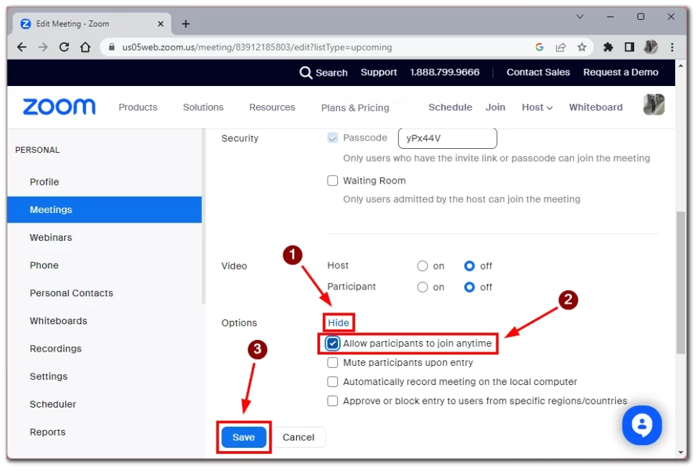This screenshot has width=699, height=471.
Task: Set Host video to off
Action: [470, 266]
